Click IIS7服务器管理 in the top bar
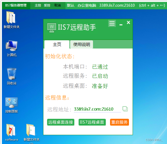Screen dimensions: 167x144 [x=16, y=5]
